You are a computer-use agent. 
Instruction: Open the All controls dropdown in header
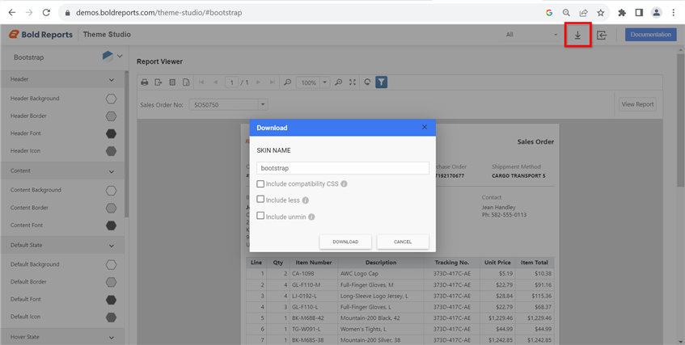(x=531, y=35)
